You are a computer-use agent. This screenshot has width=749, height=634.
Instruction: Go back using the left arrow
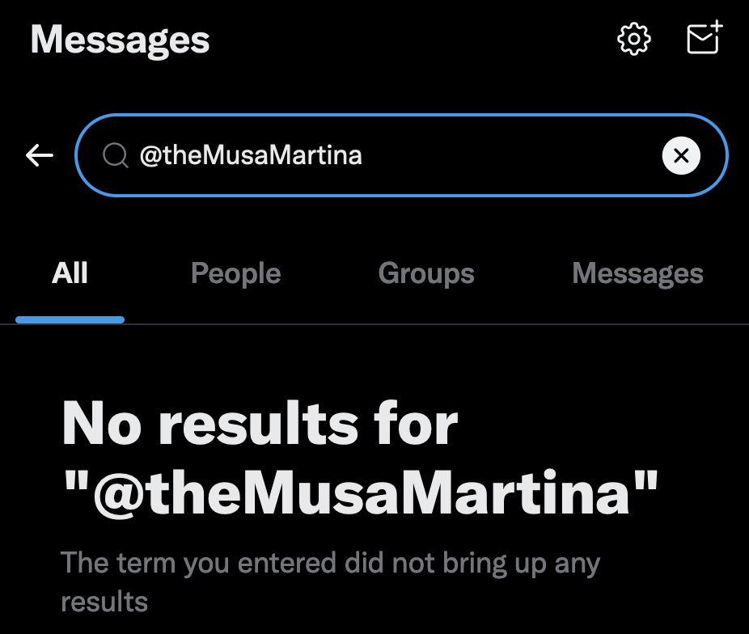(x=40, y=155)
